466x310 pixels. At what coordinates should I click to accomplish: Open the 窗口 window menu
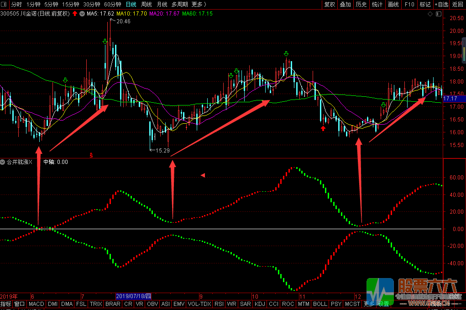(20, 304)
